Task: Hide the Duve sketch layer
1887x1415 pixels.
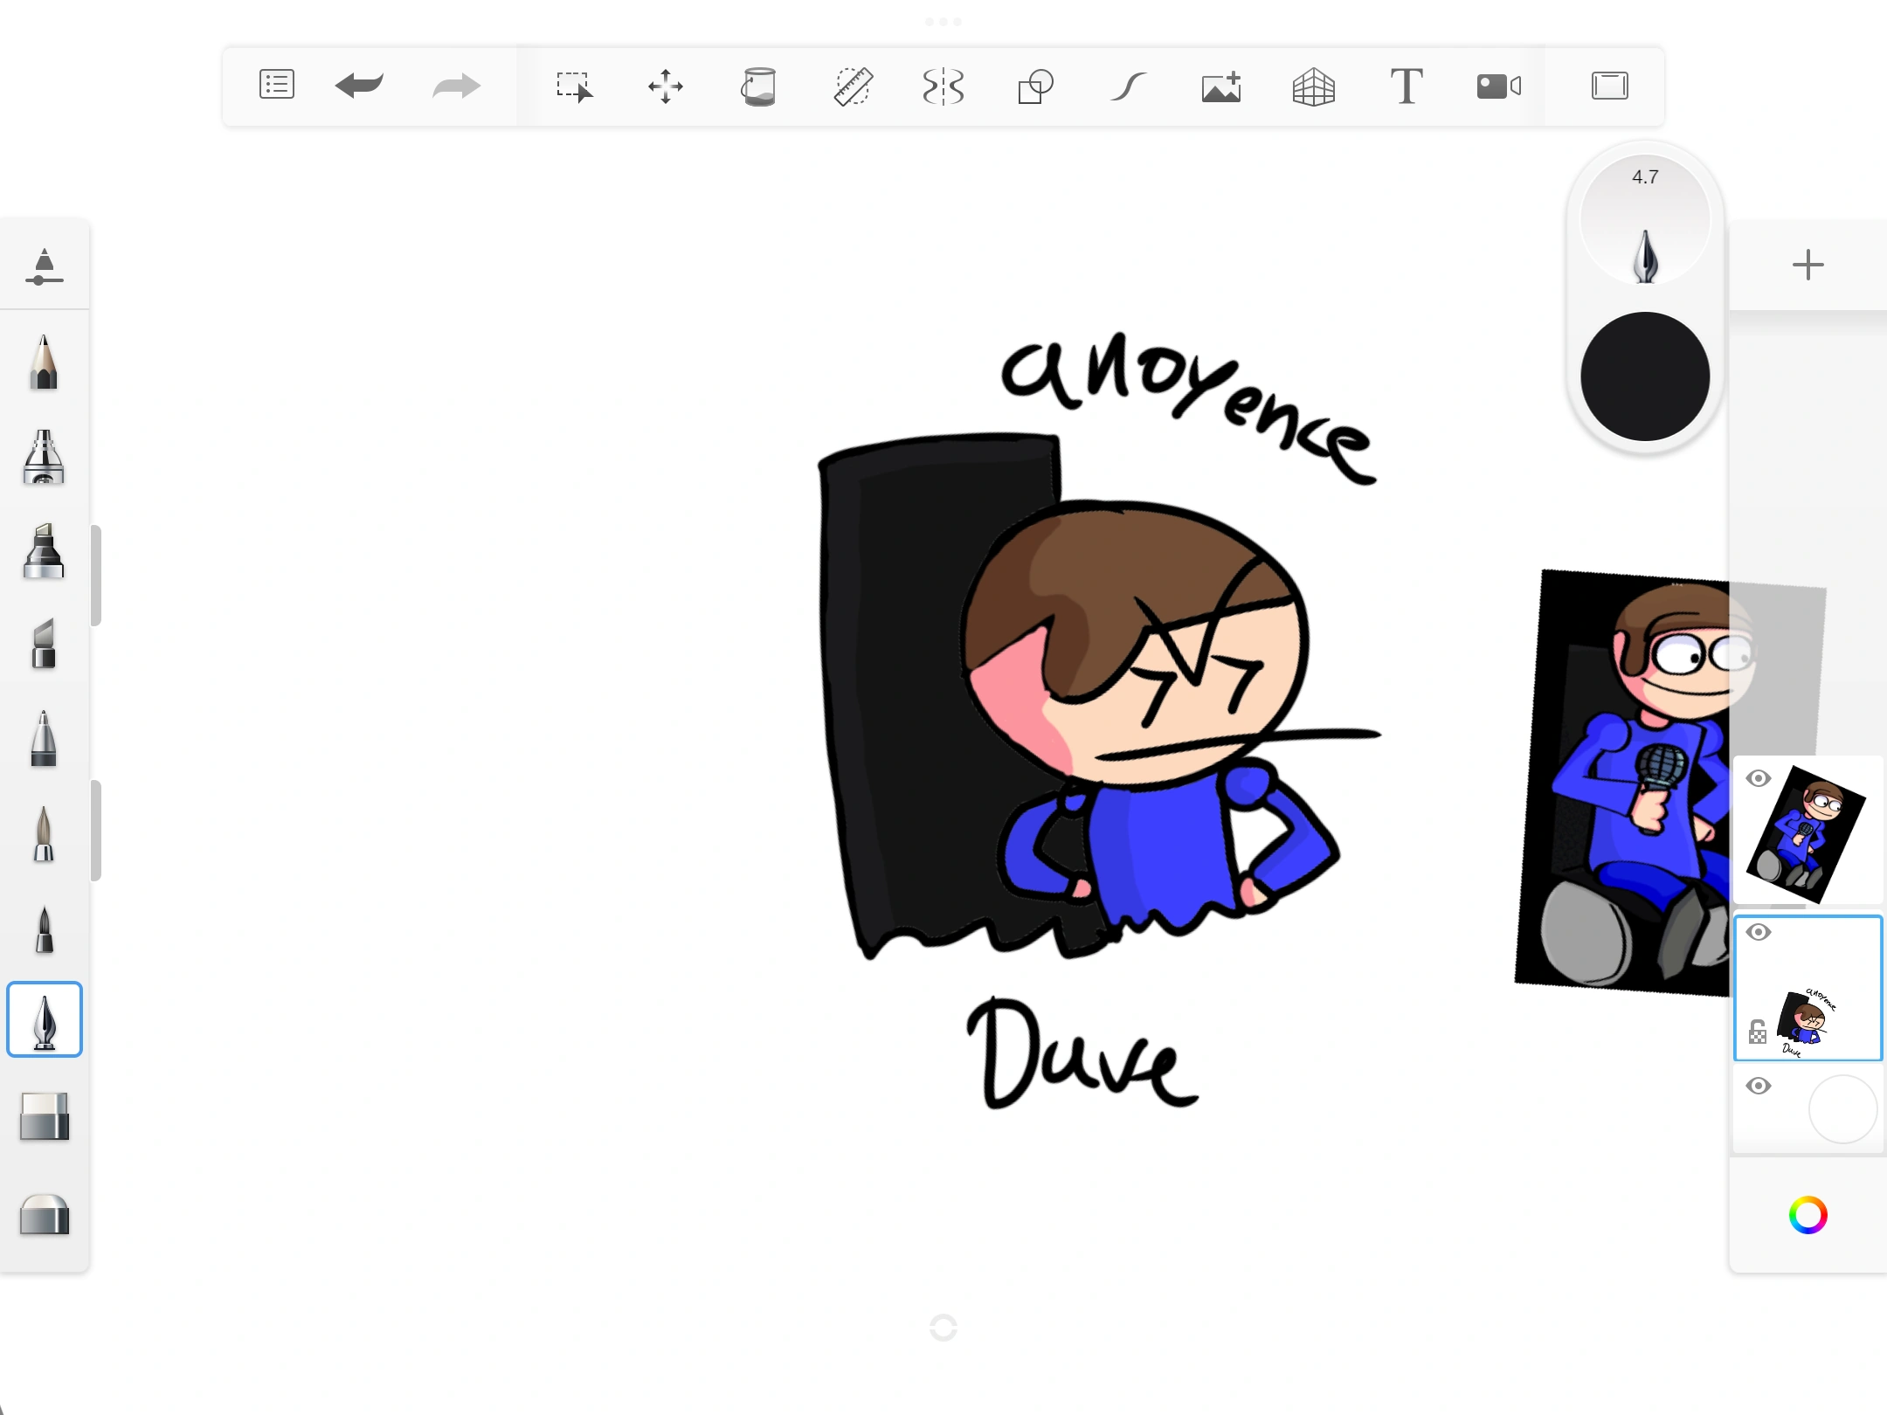Action: (x=1759, y=932)
